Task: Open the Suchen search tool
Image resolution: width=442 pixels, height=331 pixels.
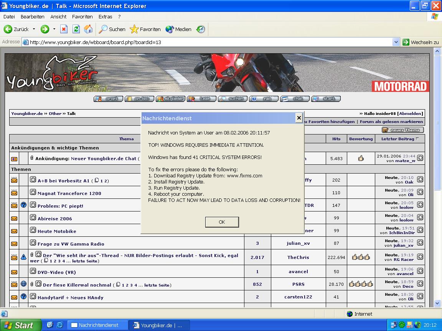Action: (112, 29)
